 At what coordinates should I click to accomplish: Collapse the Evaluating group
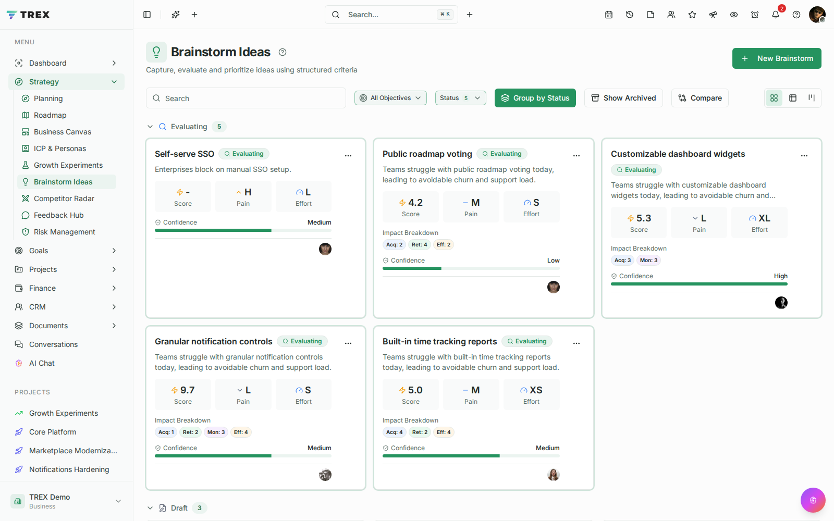click(150, 127)
